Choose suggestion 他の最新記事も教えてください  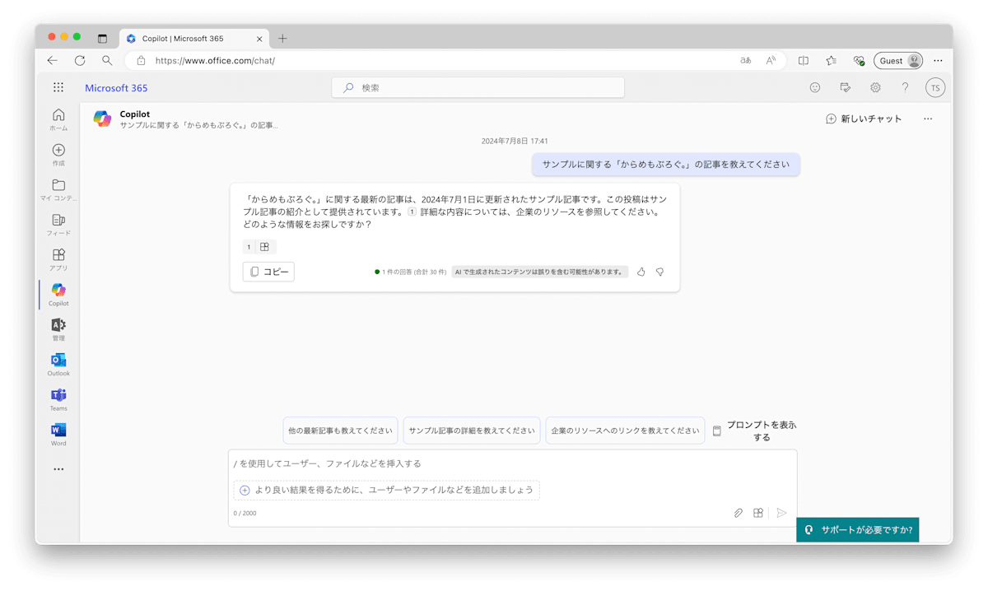pyautogui.click(x=340, y=430)
